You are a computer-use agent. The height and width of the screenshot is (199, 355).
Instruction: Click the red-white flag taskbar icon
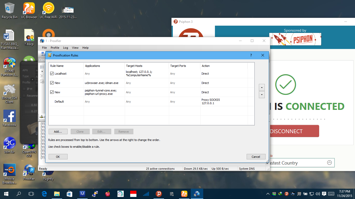(x=133, y=194)
